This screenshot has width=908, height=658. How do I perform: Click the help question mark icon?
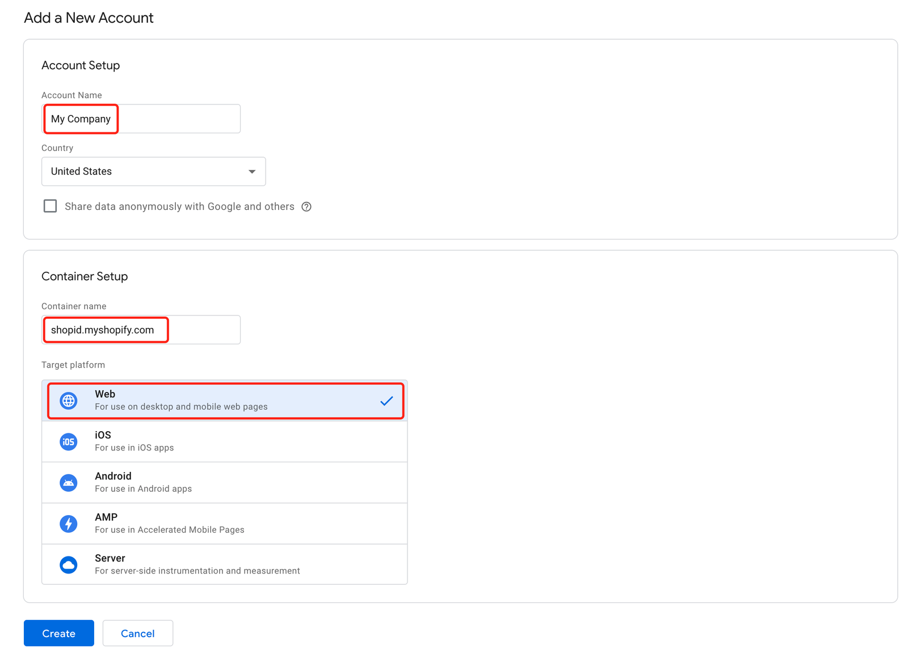coord(306,206)
